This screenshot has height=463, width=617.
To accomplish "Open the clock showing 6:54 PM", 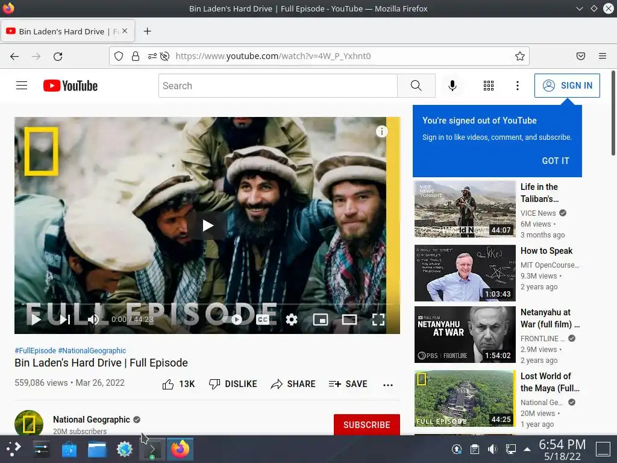I will pyautogui.click(x=562, y=449).
